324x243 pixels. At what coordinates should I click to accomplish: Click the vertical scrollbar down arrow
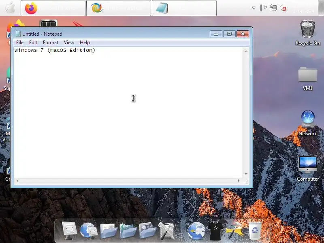click(246, 174)
